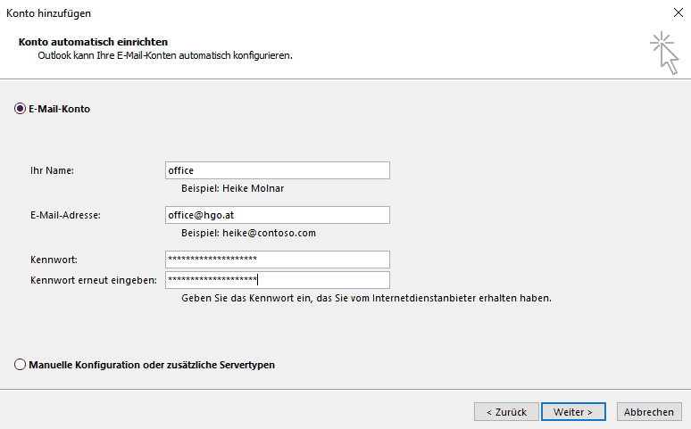The image size is (691, 429).
Task: Choose Manuelle Konfiguration oder zusätzliche Servertypen option
Action: (x=21, y=365)
